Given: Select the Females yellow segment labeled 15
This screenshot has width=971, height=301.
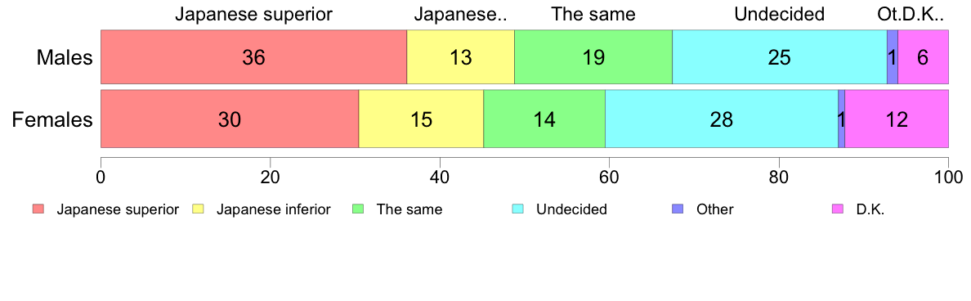Looking at the screenshot, I should (x=421, y=119).
